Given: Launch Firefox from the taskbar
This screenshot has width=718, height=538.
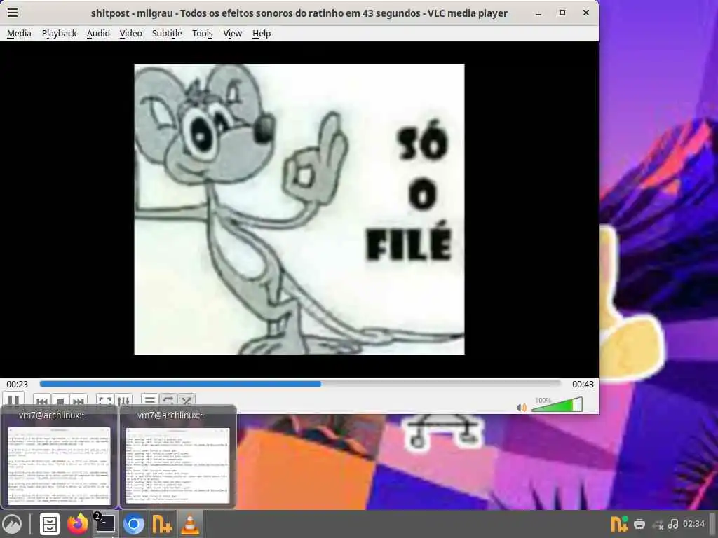Looking at the screenshot, I should (78, 524).
